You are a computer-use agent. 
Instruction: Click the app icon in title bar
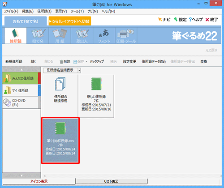tap(5, 4)
